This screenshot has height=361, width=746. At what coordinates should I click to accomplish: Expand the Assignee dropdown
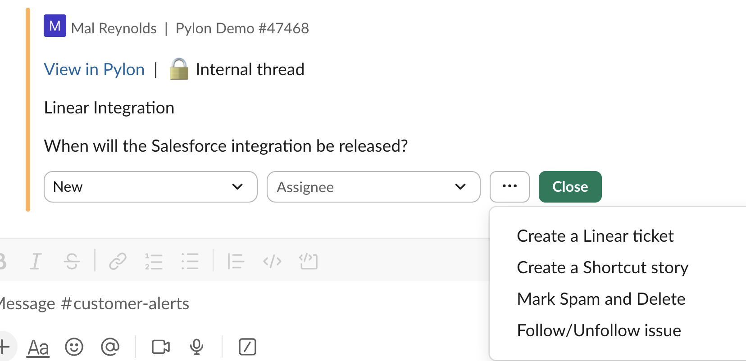pos(373,187)
